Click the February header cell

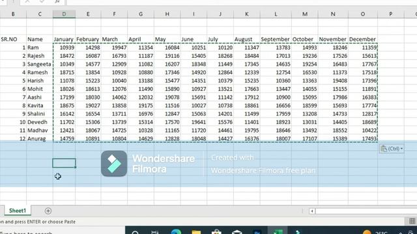click(x=88, y=39)
